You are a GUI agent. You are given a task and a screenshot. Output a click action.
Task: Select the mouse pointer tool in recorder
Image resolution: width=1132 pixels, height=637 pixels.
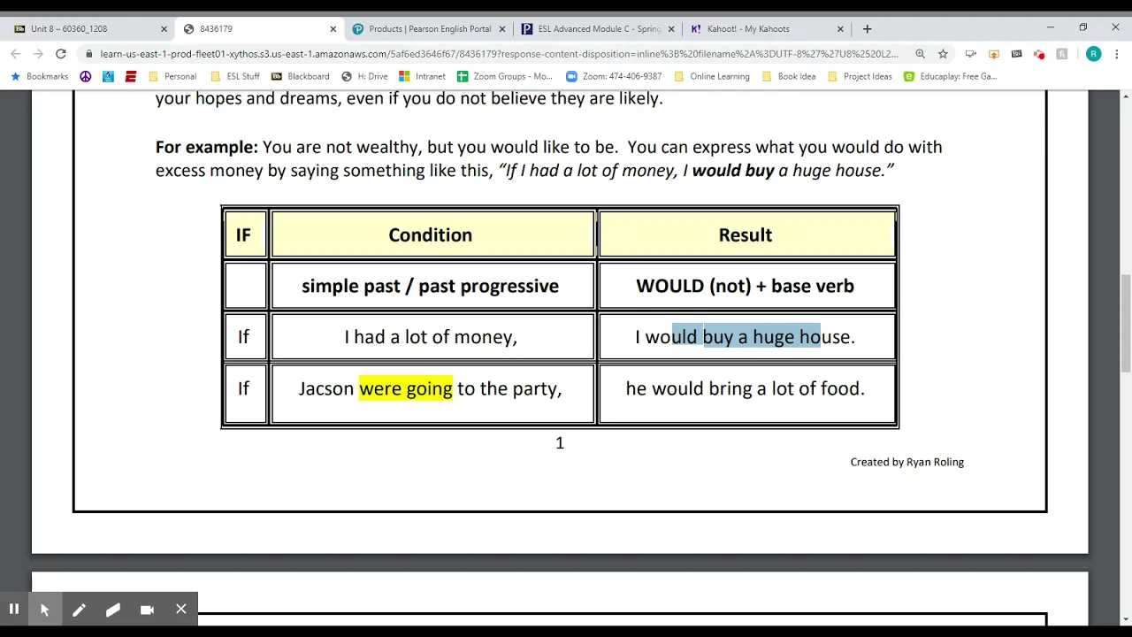point(45,609)
